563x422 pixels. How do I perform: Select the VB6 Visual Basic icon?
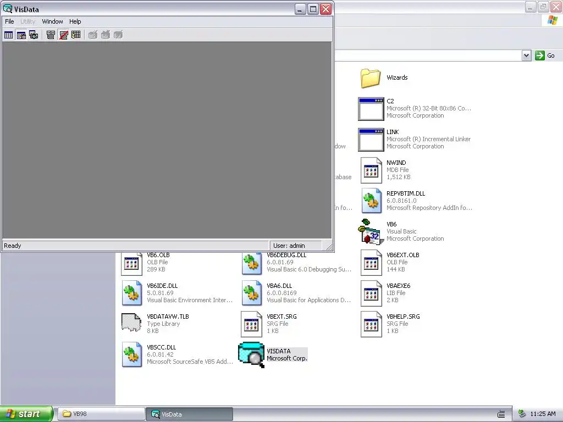(x=370, y=232)
